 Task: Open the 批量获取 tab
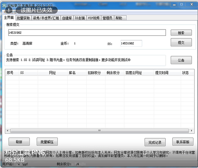point(23,18)
